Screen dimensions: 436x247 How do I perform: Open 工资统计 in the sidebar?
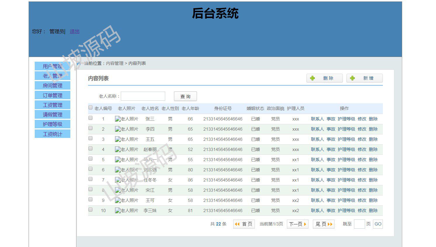(53, 134)
